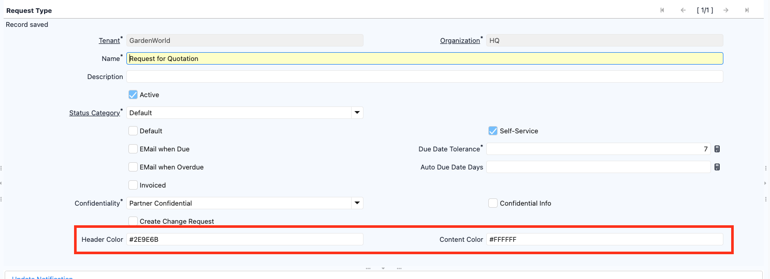Open the Confidentiality dropdown arrow

click(x=357, y=203)
